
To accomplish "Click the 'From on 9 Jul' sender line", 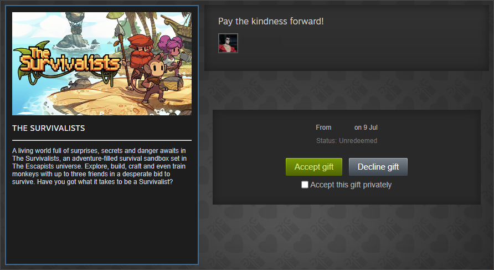I will pos(347,128).
